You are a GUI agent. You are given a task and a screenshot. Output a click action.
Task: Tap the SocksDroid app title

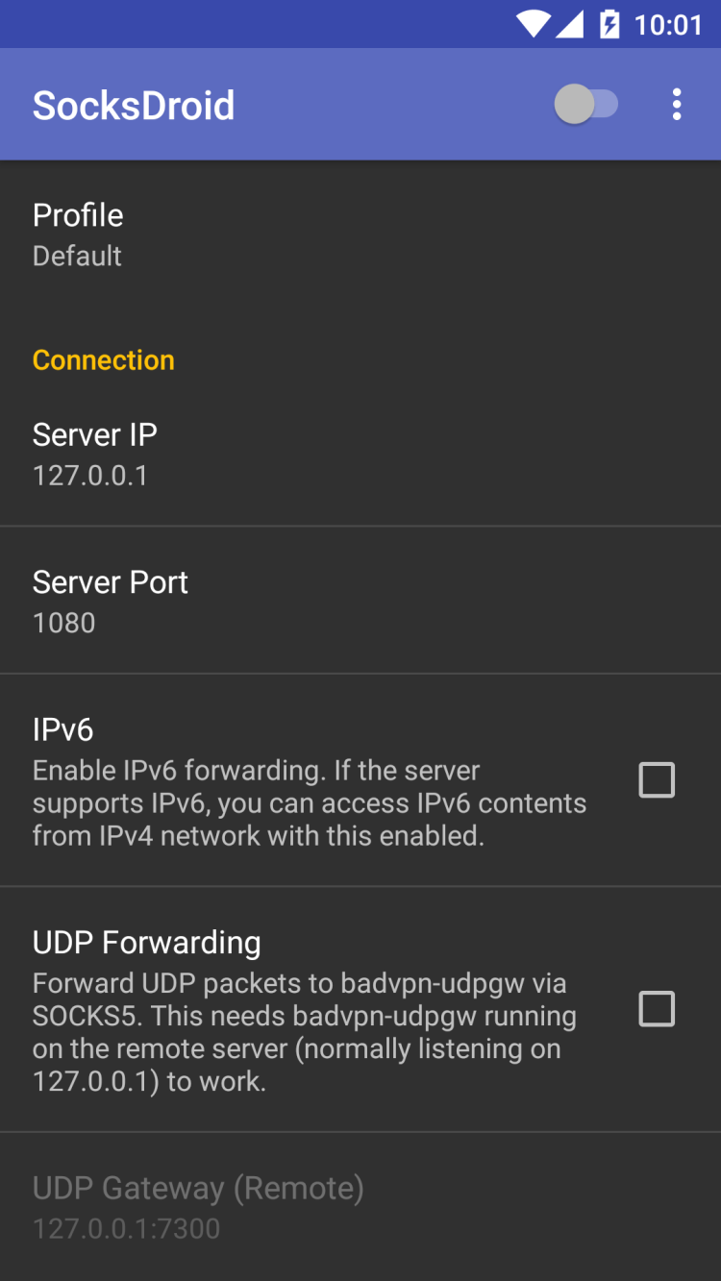pos(134,105)
